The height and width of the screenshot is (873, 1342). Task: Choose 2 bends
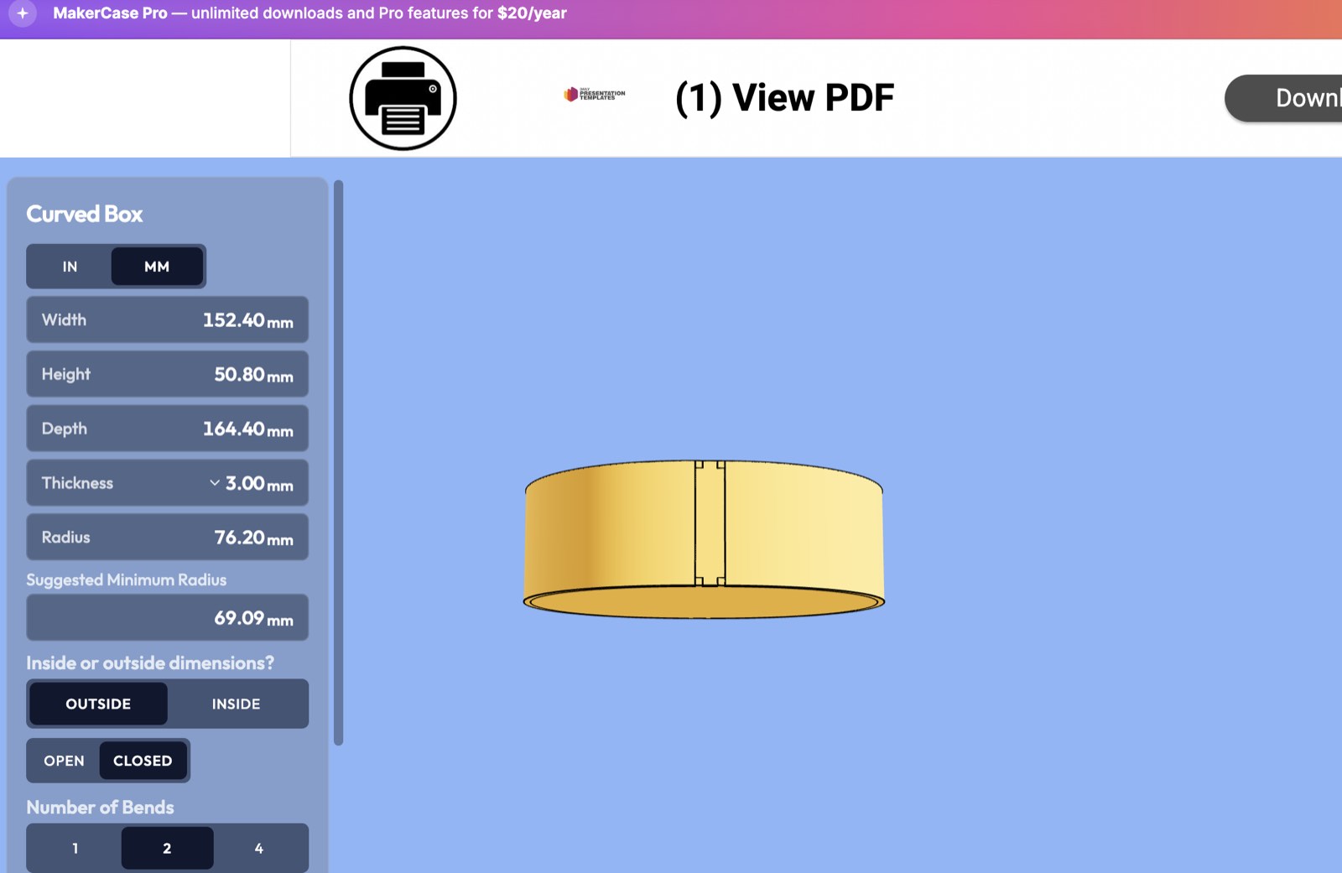[167, 849]
